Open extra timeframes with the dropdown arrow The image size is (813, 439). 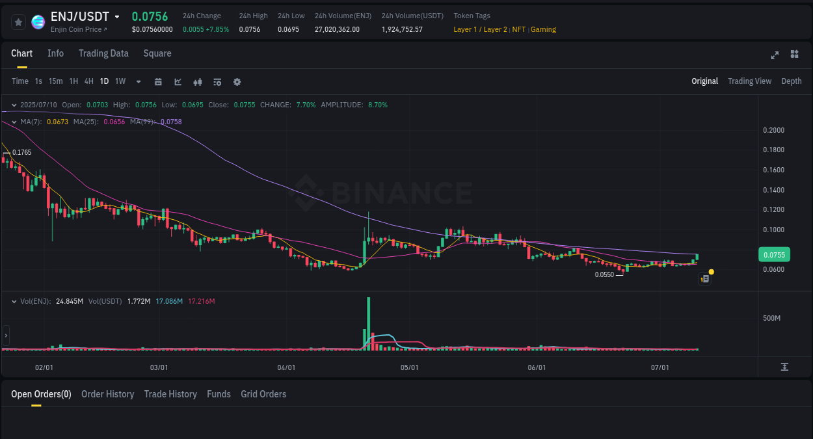pos(138,81)
